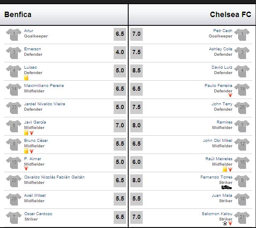Click Raúl Meireles's yellow card icon

pyautogui.click(x=225, y=169)
